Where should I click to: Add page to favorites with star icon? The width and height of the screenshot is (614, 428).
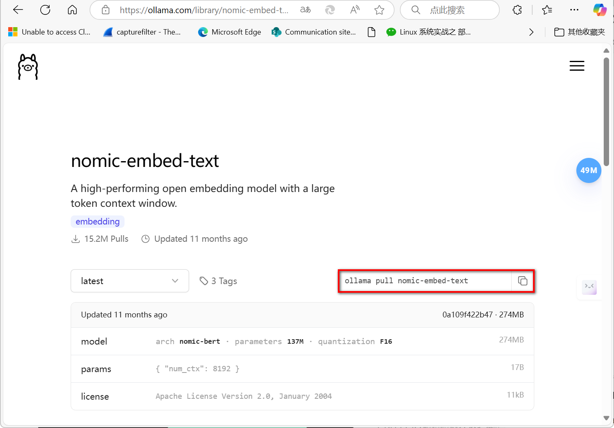coord(379,10)
